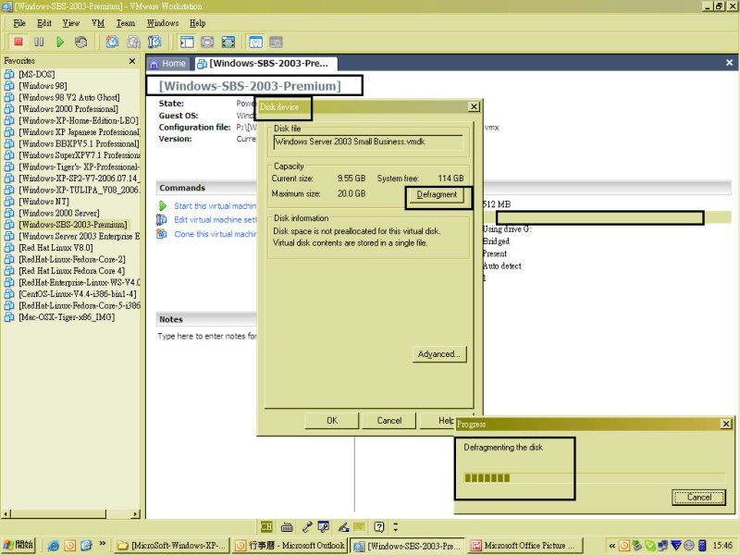Open the File menu
The height and width of the screenshot is (555, 740).
(x=19, y=22)
